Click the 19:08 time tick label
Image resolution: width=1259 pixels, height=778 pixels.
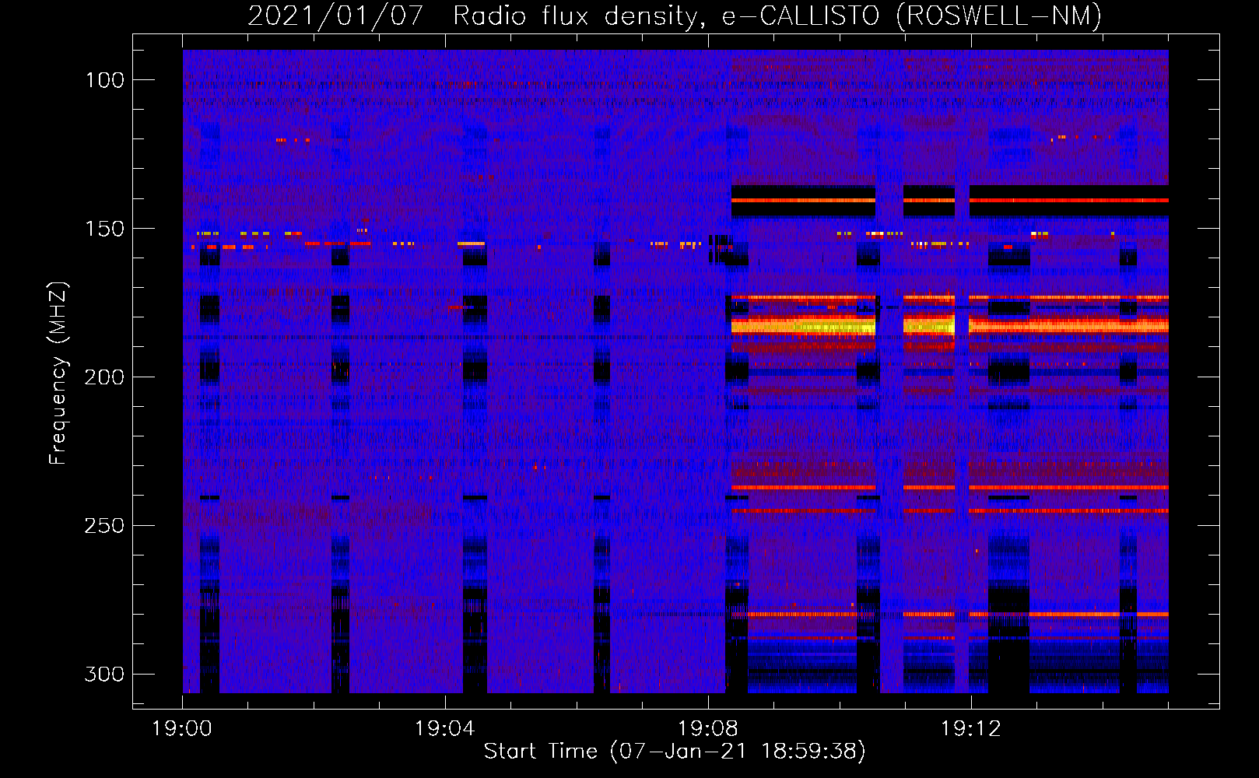pos(708,729)
